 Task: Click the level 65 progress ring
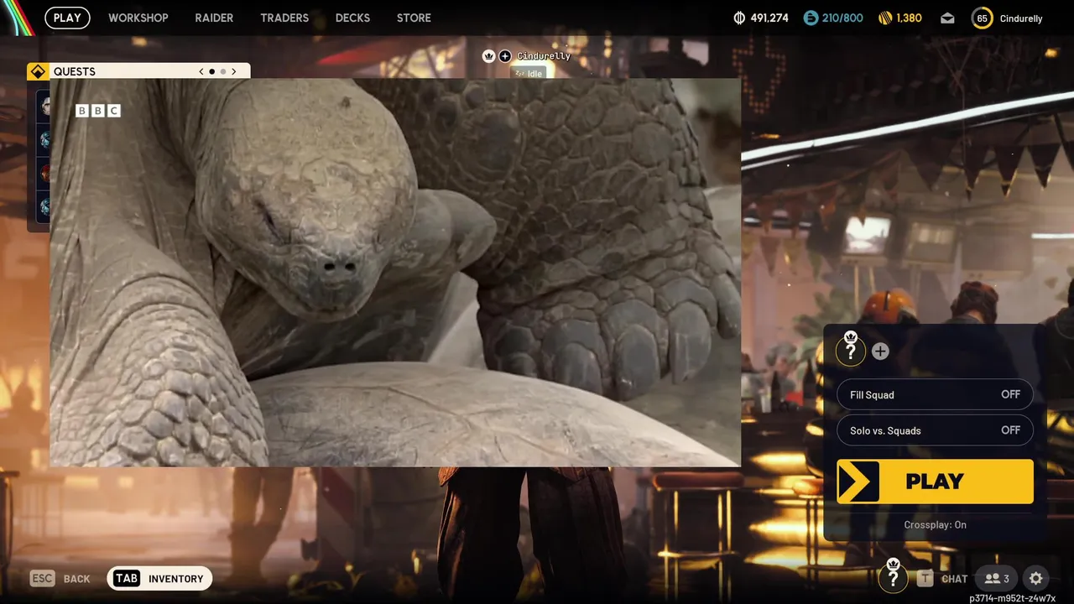[982, 18]
